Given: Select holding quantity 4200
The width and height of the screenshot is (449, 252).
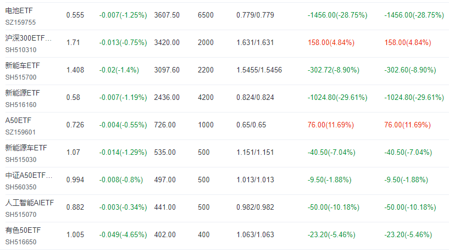Looking at the screenshot, I should (206, 98).
